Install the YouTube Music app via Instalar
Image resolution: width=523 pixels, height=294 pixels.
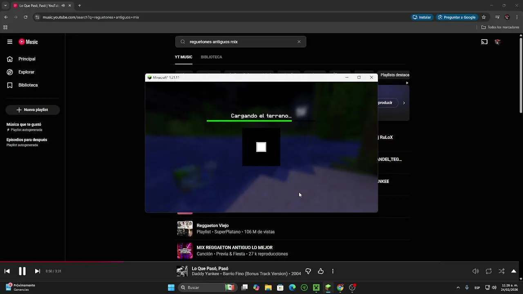(x=422, y=17)
